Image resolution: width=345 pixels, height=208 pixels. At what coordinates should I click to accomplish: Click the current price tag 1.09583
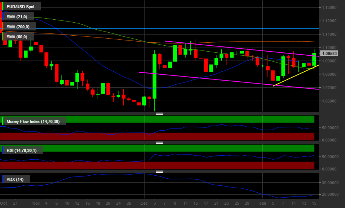pos(330,53)
